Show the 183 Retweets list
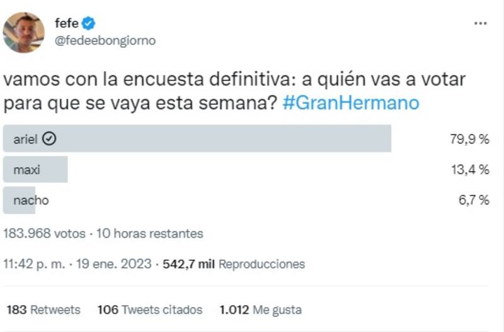This screenshot has height=332, width=504. (x=43, y=310)
